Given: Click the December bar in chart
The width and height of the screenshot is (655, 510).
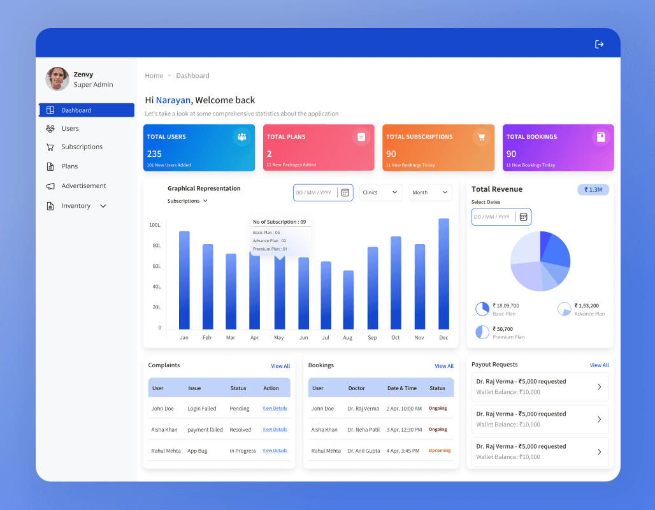Looking at the screenshot, I should tap(443, 274).
